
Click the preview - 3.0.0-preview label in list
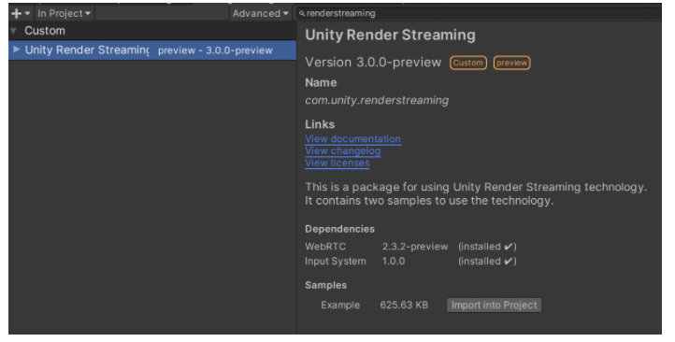pyautogui.click(x=215, y=50)
